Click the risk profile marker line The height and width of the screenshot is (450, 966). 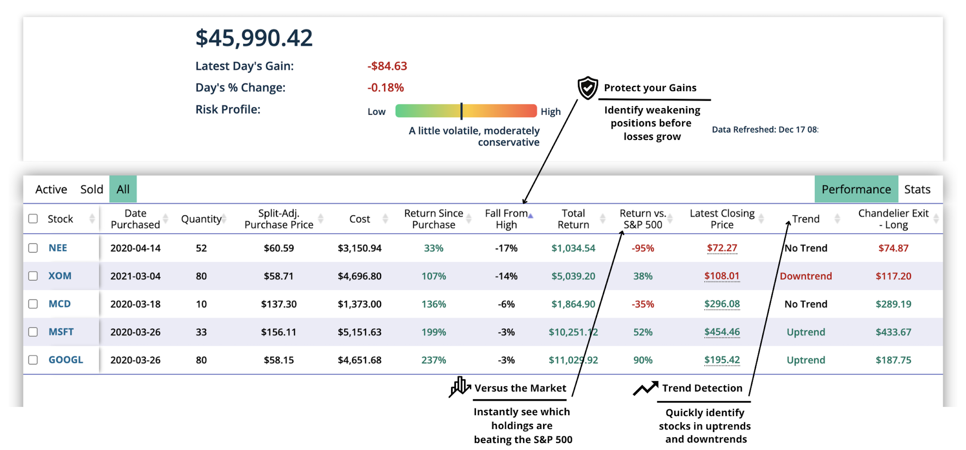coord(462,111)
